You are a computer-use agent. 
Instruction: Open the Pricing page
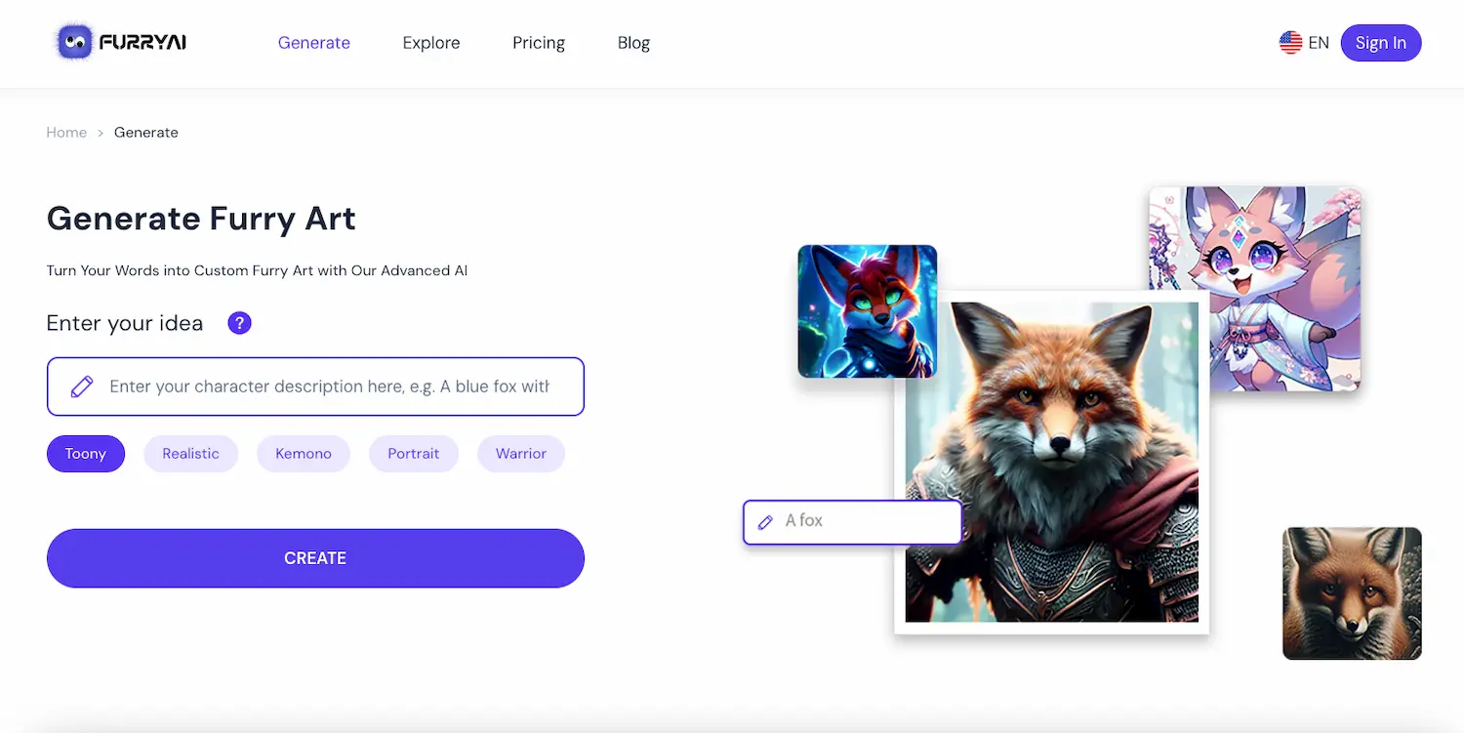pyautogui.click(x=538, y=42)
